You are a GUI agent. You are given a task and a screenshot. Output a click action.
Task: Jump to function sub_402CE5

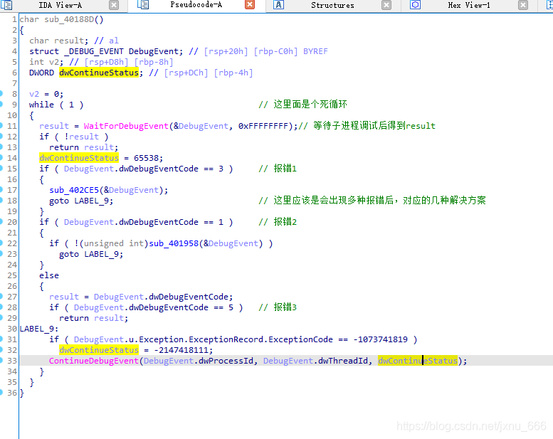coord(74,190)
